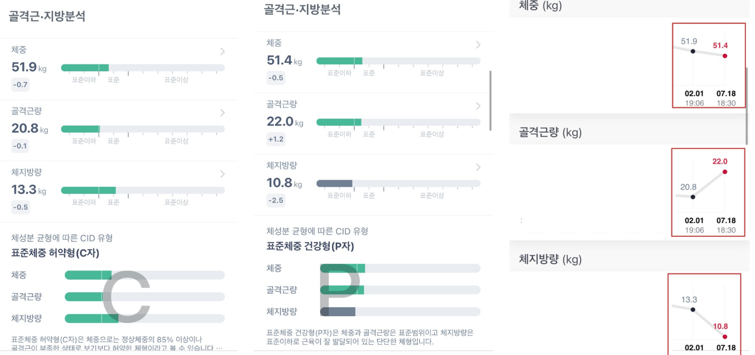The width and height of the screenshot is (755, 355).
Task: Click the green 체중 standard-range bar
Action: tap(85, 68)
